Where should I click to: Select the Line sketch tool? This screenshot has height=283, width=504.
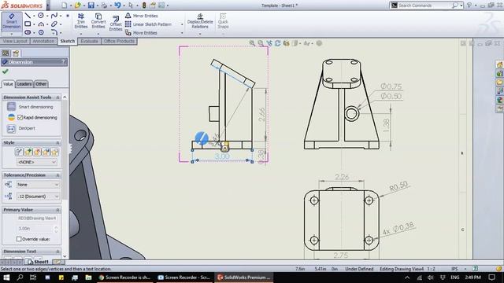tap(28, 16)
